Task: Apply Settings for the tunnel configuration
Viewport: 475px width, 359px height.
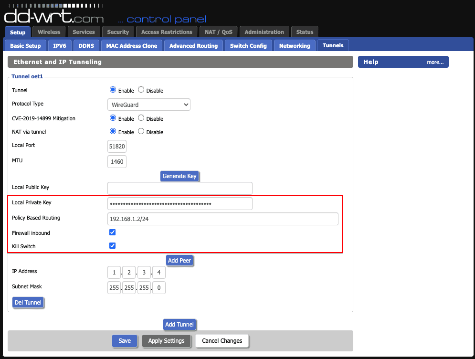Action: (166, 341)
